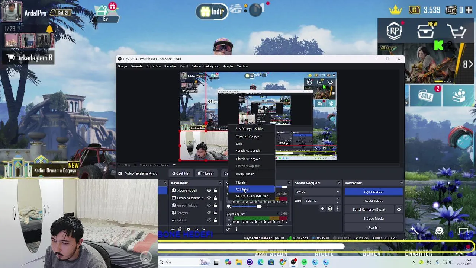Pop out the audio mixer dock

click(x=289, y=183)
